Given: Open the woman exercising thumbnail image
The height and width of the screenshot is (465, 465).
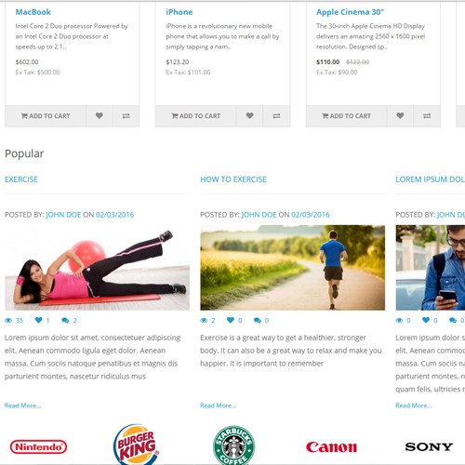Looking at the screenshot, I should click(x=97, y=268).
